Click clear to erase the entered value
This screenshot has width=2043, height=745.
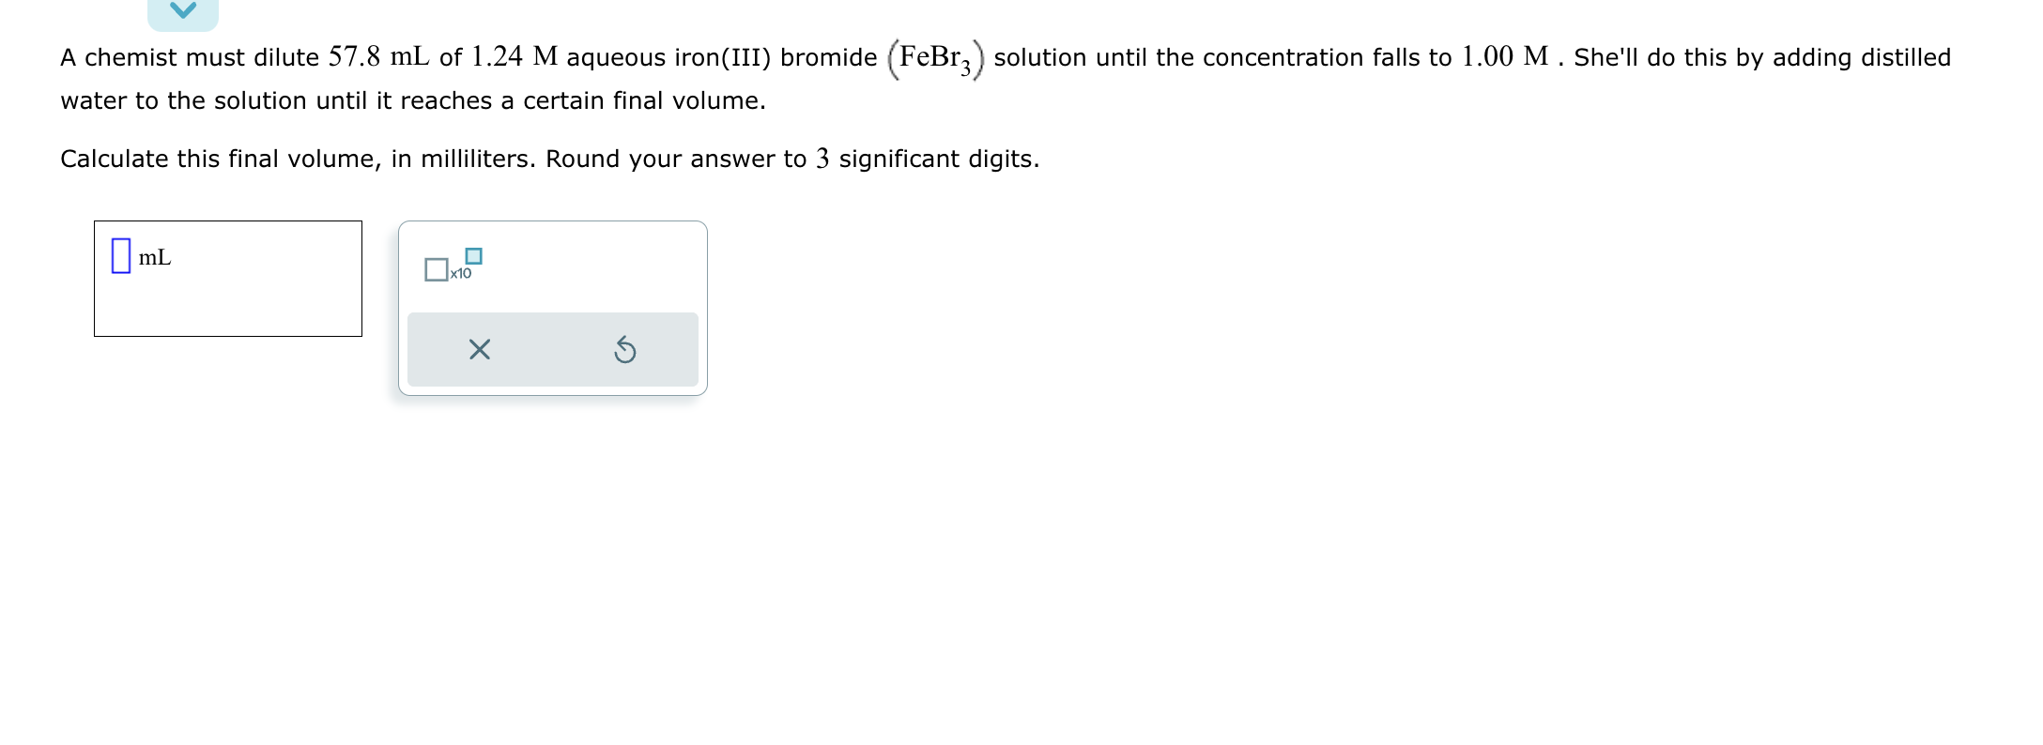click(x=479, y=349)
